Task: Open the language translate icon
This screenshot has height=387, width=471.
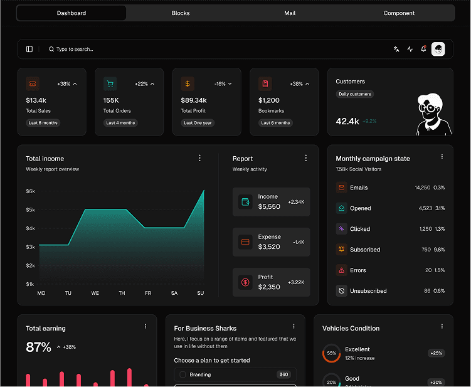Action: click(x=396, y=49)
